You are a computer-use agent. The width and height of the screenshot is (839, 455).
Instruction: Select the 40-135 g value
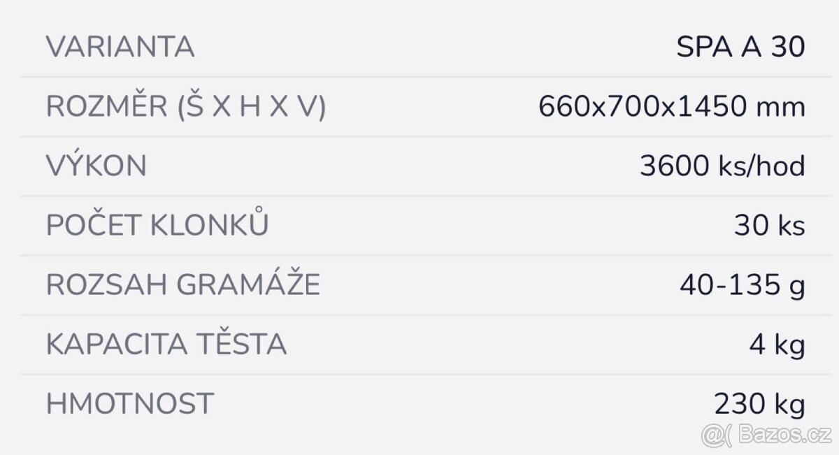pyautogui.click(x=742, y=285)
